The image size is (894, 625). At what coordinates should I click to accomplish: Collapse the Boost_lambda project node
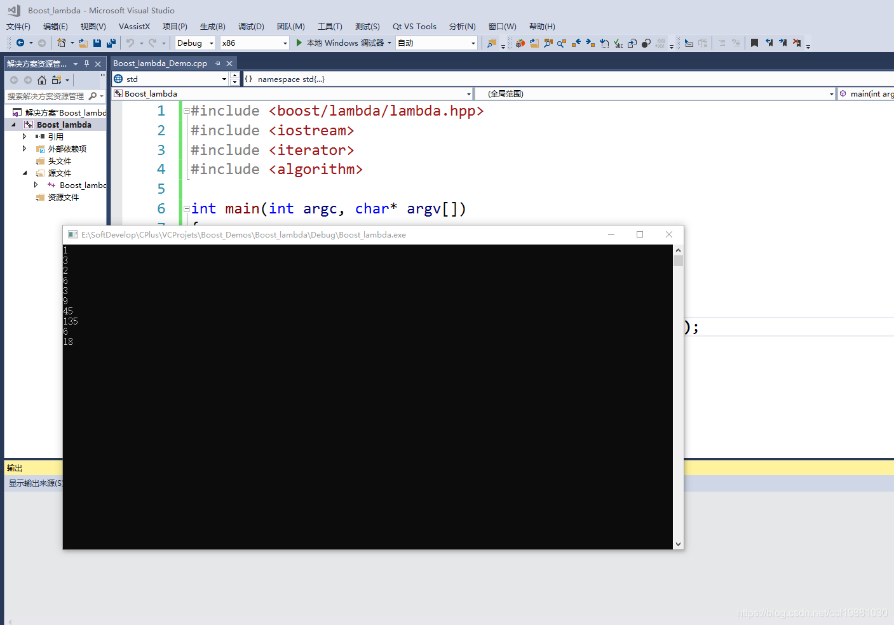point(13,124)
